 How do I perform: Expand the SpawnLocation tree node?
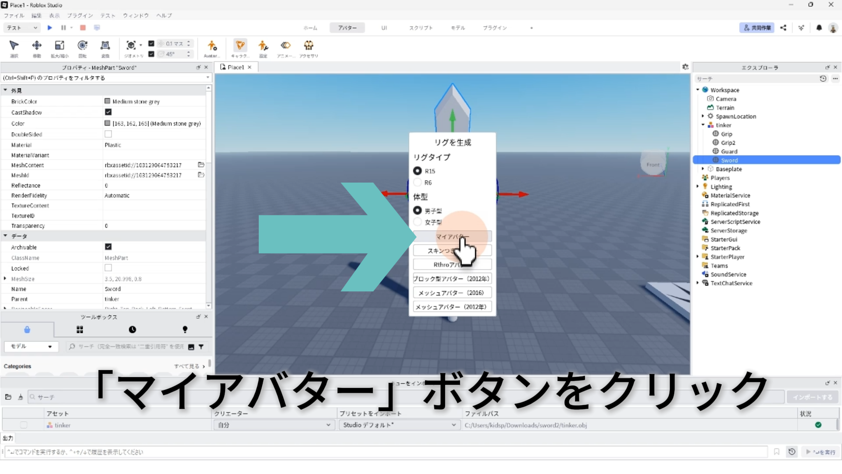pos(703,116)
